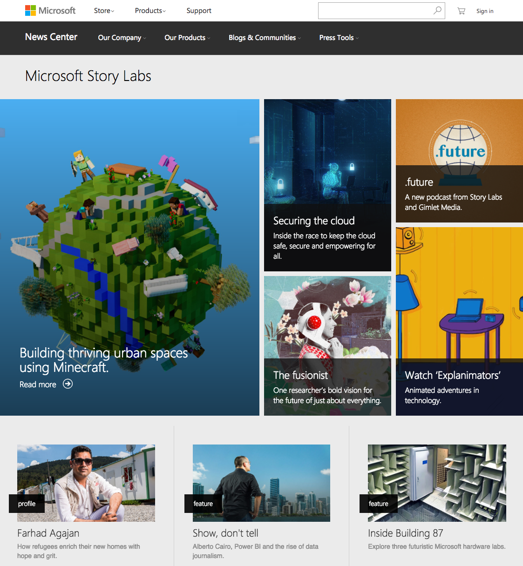The width and height of the screenshot is (523, 566).
Task: Open the Our Company menu
Action: tap(122, 38)
